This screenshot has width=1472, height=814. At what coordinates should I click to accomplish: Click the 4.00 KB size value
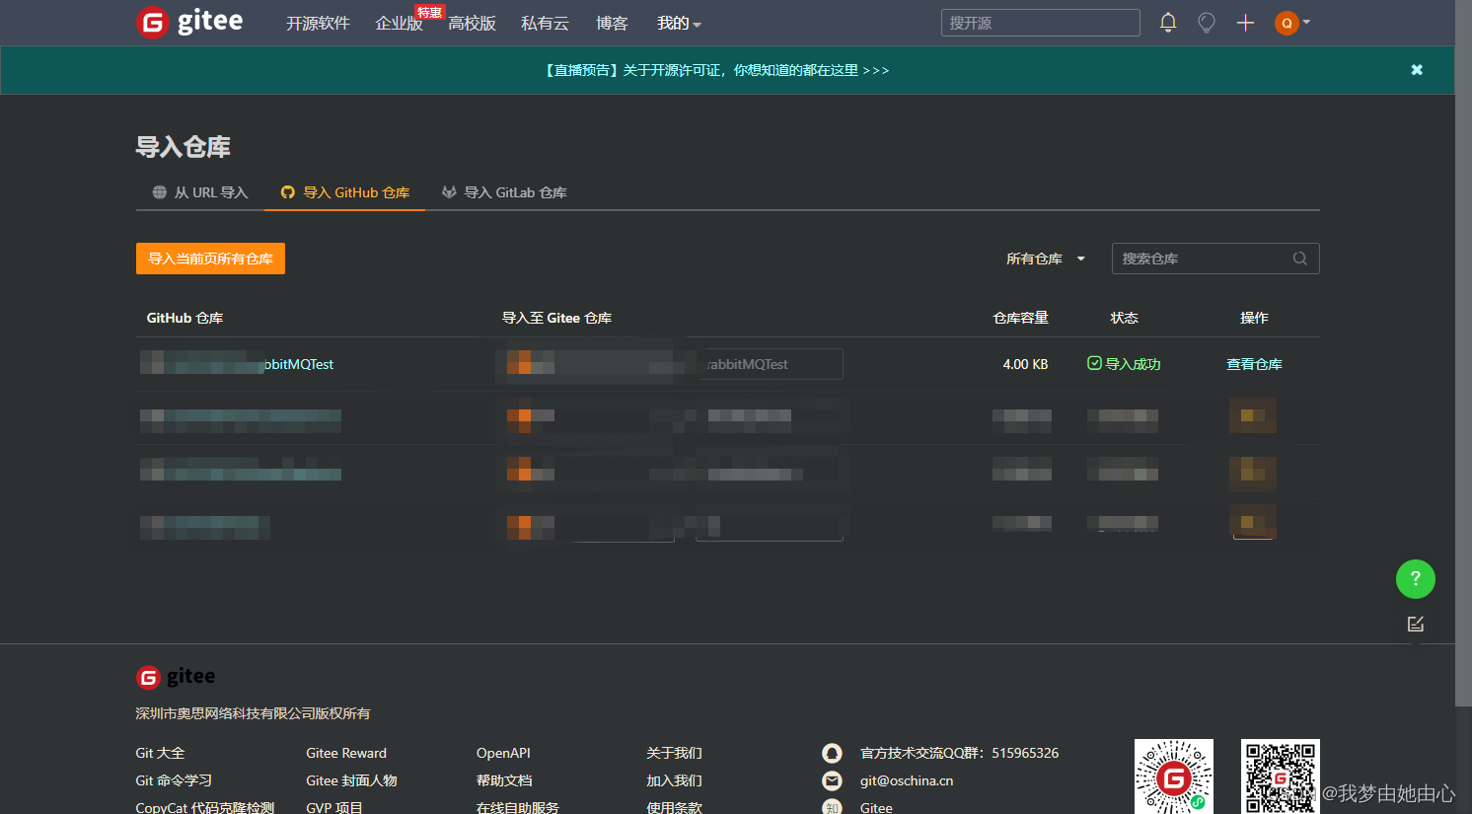(x=1025, y=364)
